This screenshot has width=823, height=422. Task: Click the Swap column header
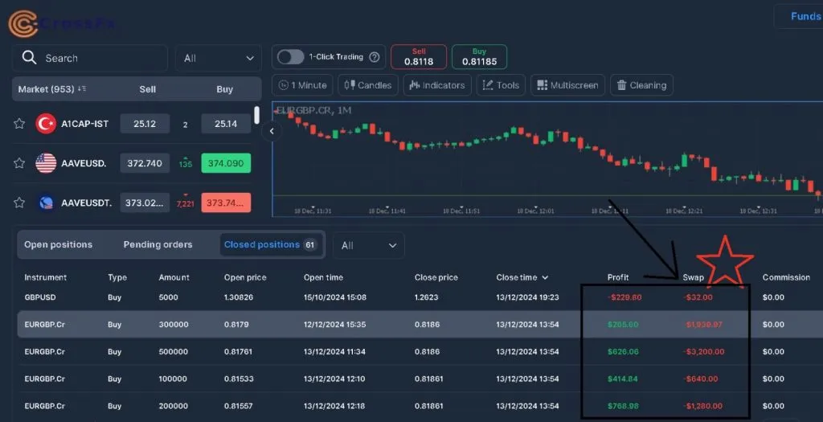click(x=694, y=277)
